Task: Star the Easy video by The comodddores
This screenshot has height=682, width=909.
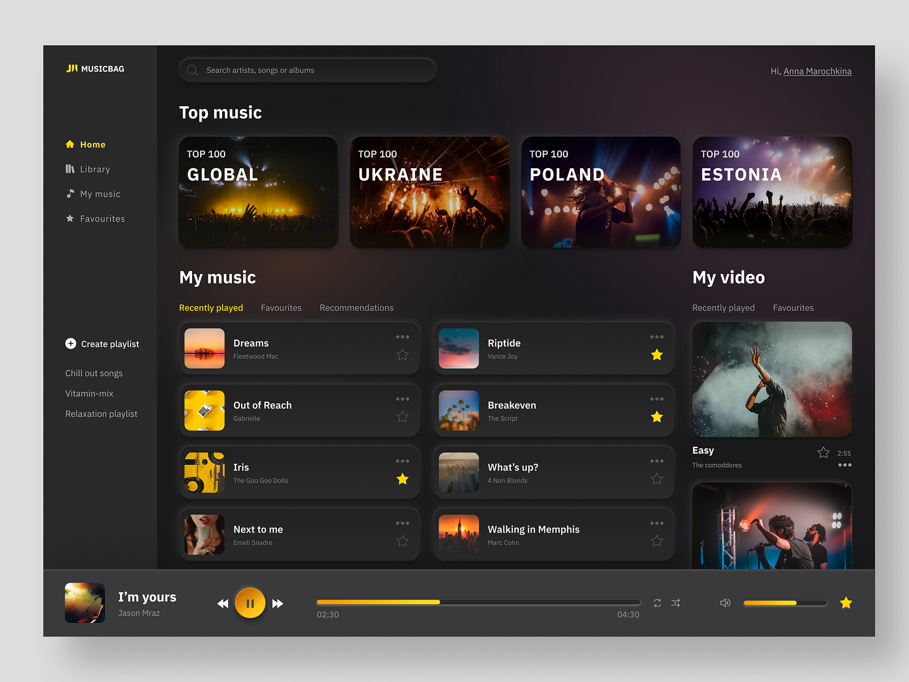Action: click(823, 452)
